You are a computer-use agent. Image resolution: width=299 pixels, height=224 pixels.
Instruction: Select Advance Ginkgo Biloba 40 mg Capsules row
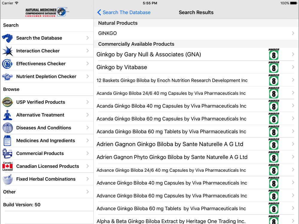[x=196, y=183]
